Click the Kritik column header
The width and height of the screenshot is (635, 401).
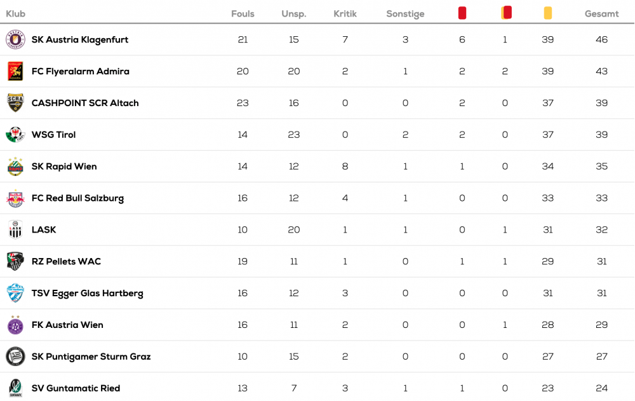click(x=345, y=14)
